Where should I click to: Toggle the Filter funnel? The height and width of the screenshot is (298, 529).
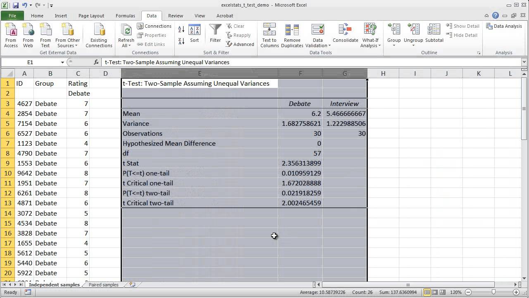(x=215, y=34)
